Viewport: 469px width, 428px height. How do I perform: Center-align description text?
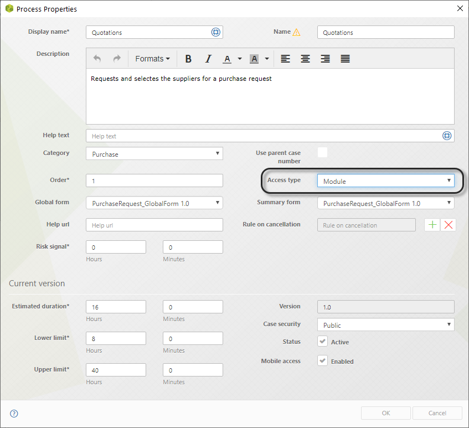tap(306, 59)
